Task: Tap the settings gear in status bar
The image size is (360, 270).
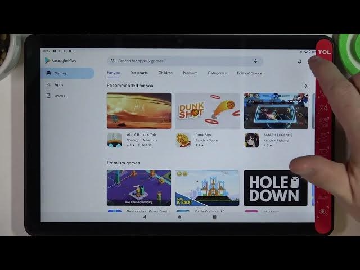Action: tap(54, 51)
